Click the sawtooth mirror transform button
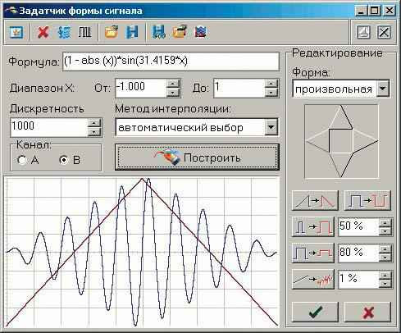The height and width of the screenshot is (333, 401). [x=315, y=201]
